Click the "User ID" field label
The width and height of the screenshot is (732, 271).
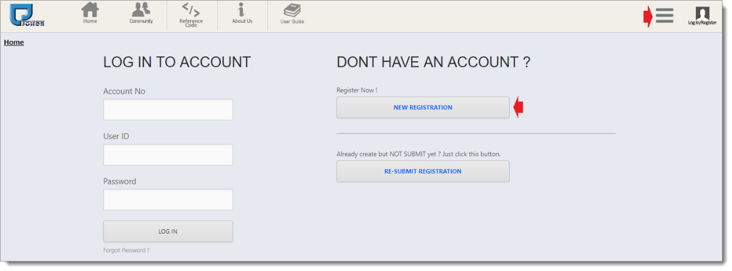click(116, 136)
